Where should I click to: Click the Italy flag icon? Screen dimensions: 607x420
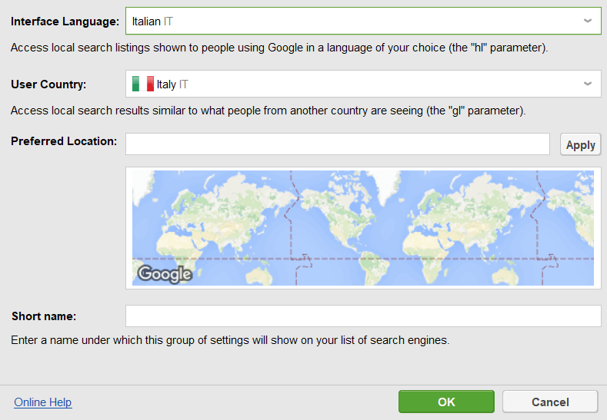coord(143,84)
